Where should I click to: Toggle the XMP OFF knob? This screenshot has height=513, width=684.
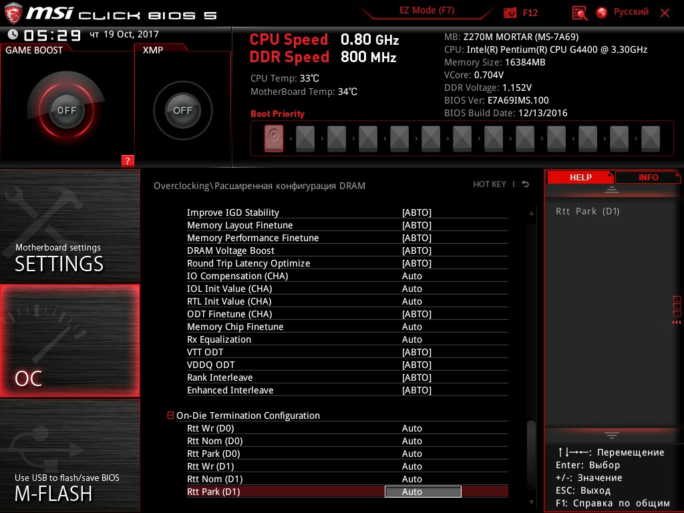coord(183,110)
